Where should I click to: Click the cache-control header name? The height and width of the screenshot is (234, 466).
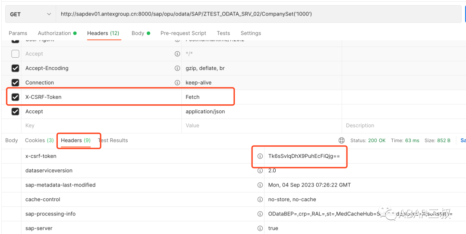(x=43, y=200)
